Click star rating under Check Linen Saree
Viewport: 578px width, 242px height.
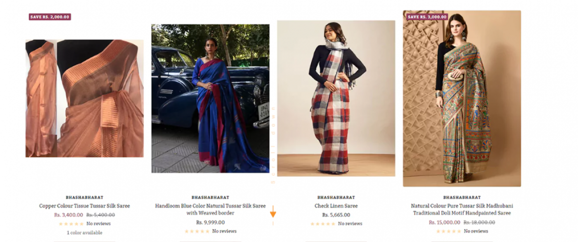click(x=323, y=224)
